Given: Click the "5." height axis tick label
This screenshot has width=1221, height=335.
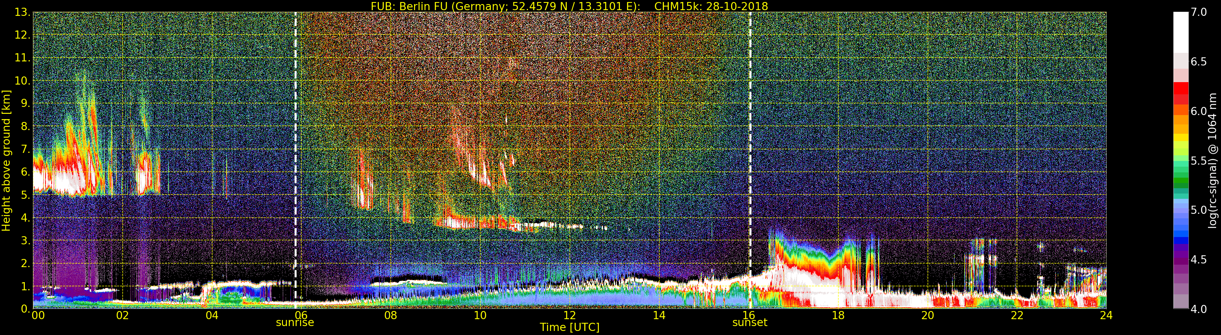Looking at the screenshot, I should click(26, 195).
